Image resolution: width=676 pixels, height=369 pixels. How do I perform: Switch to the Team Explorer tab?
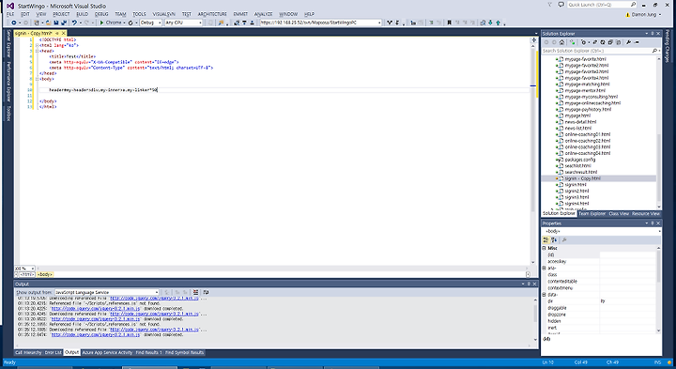(591, 214)
